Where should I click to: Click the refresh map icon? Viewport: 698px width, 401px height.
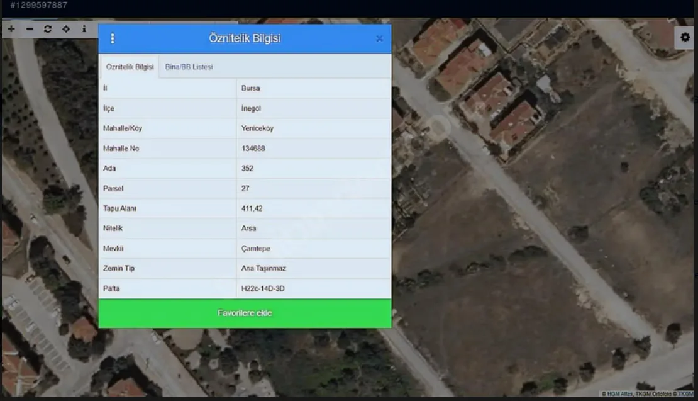click(x=48, y=29)
